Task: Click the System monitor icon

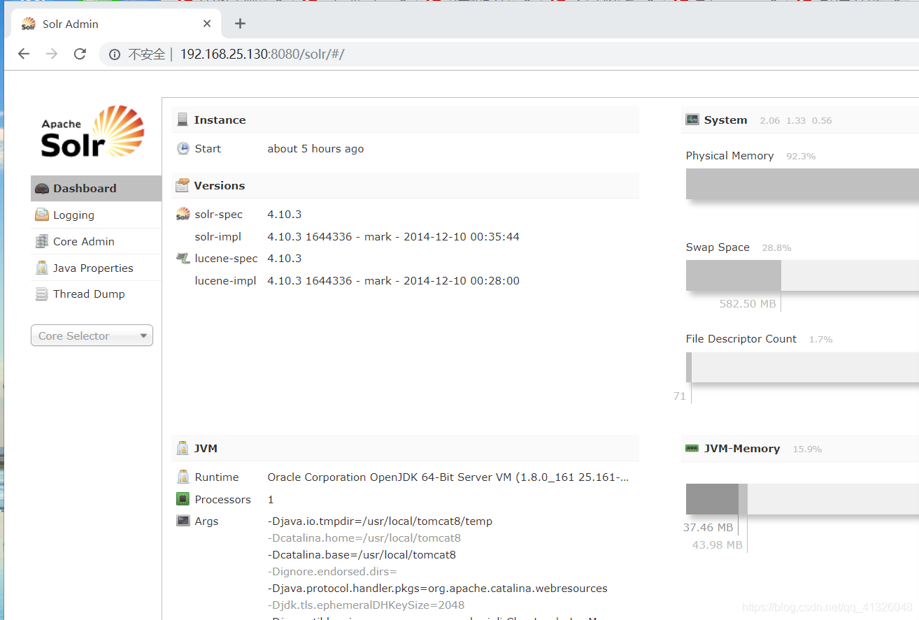Action: pos(692,120)
